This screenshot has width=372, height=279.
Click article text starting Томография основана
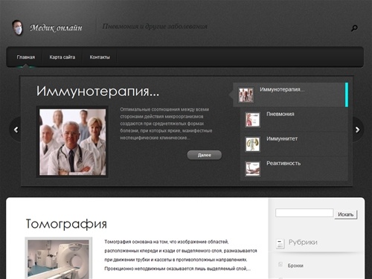(181, 255)
